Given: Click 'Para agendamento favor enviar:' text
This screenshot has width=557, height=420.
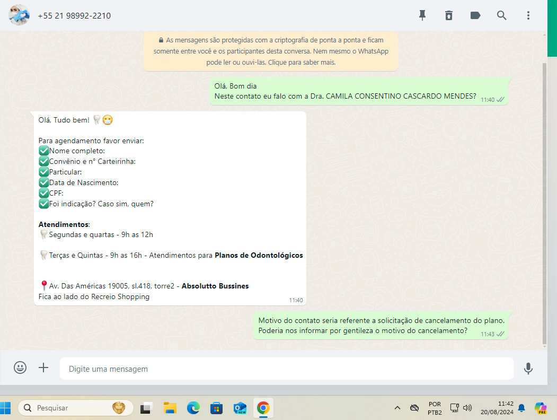Looking at the screenshot, I should (x=91, y=141).
